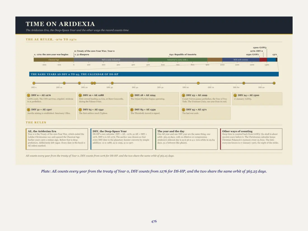Screen dimensions: 308x231
Task: Click the blue "THE SAME YEARS AS DSY 0 TO 95" banner
Action: [154, 74]
